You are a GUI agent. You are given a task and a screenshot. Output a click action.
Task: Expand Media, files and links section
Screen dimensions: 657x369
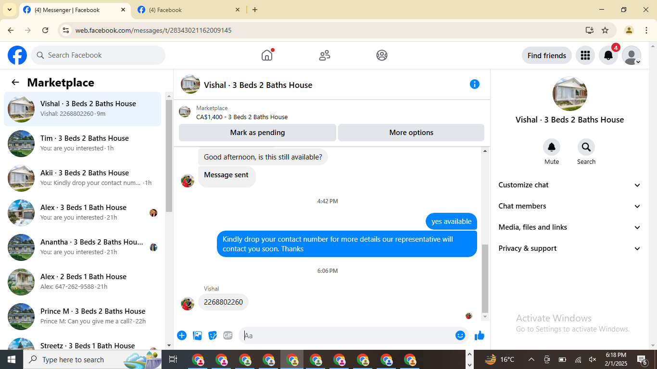point(569,227)
